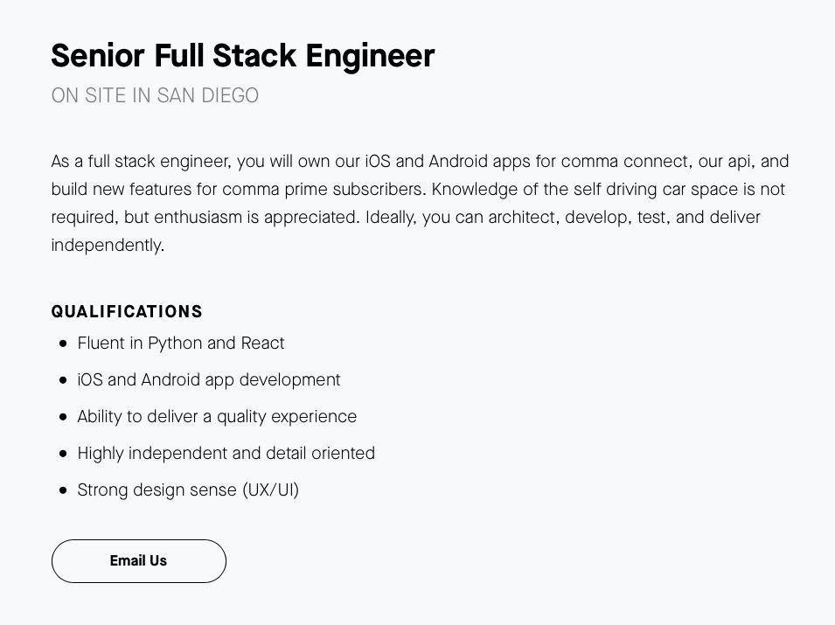Select the iOS and Android app development item
Viewport: 835px width, 625px height.
coord(209,380)
